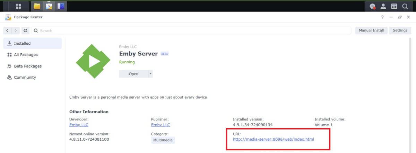Screen dimensions: 416x153
Task: Open the user account options icon
Action: tap(383, 6)
